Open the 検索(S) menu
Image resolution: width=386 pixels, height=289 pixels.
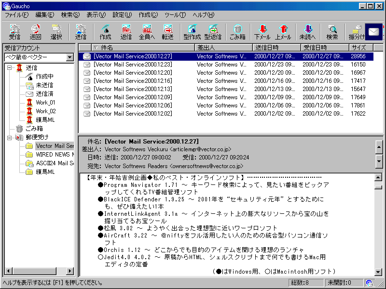tap(70, 15)
